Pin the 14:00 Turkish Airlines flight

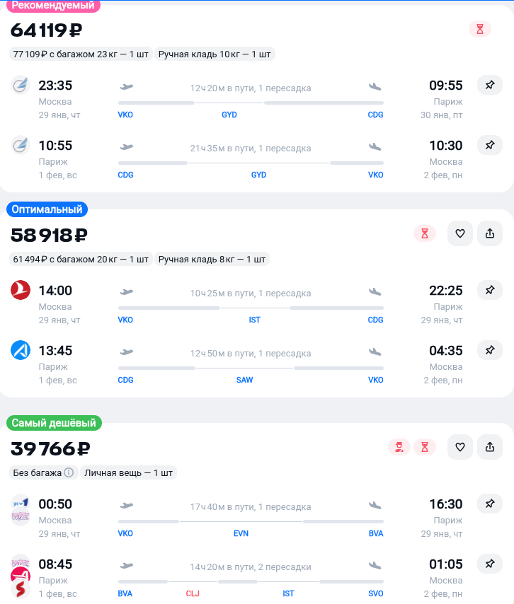(489, 290)
